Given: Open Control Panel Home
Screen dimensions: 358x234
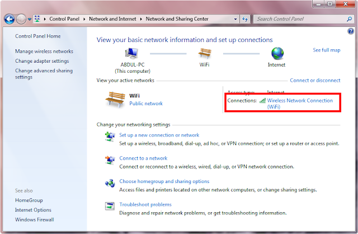Looking at the screenshot, I should point(38,36).
